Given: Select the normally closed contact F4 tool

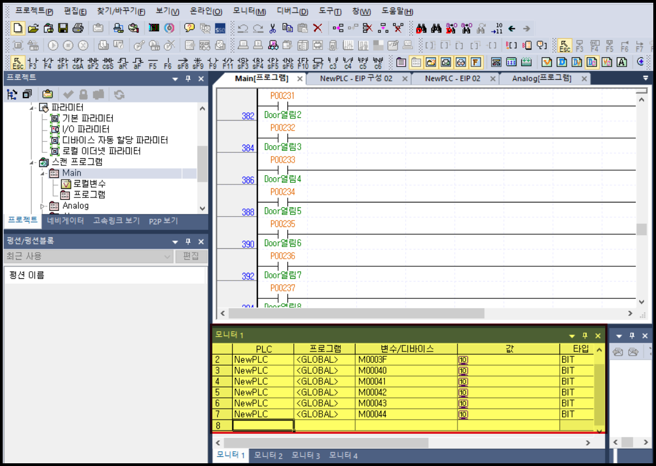Looking at the screenshot, I should coord(48,62).
